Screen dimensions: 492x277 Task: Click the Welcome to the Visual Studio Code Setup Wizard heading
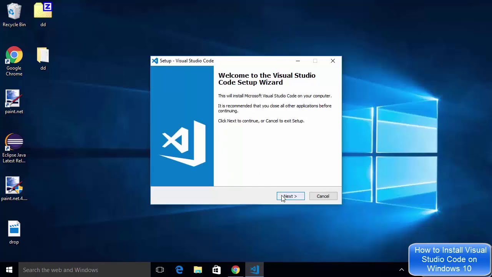tap(267, 79)
